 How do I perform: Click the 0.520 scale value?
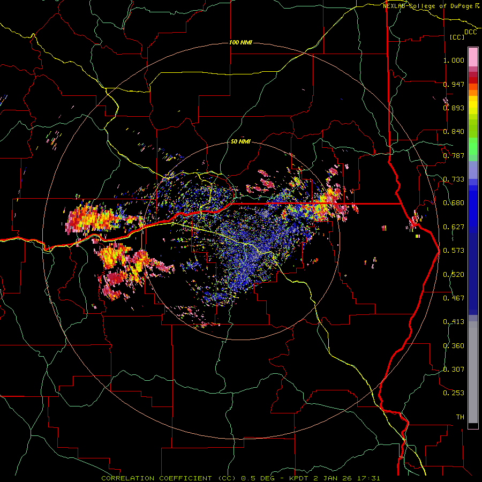point(454,275)
